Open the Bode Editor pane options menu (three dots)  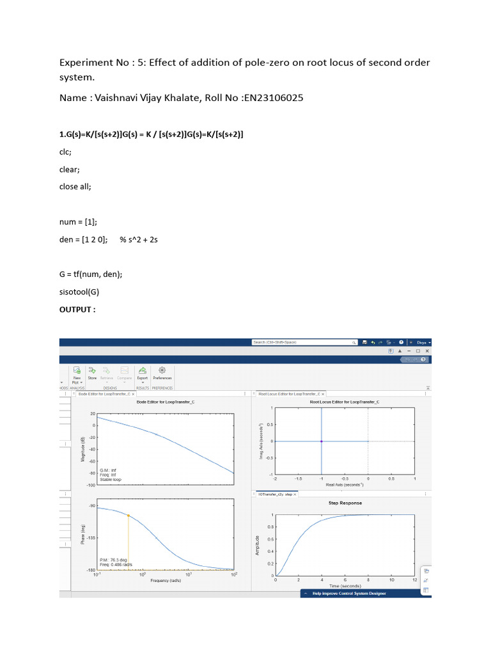[x=245, y=394]
